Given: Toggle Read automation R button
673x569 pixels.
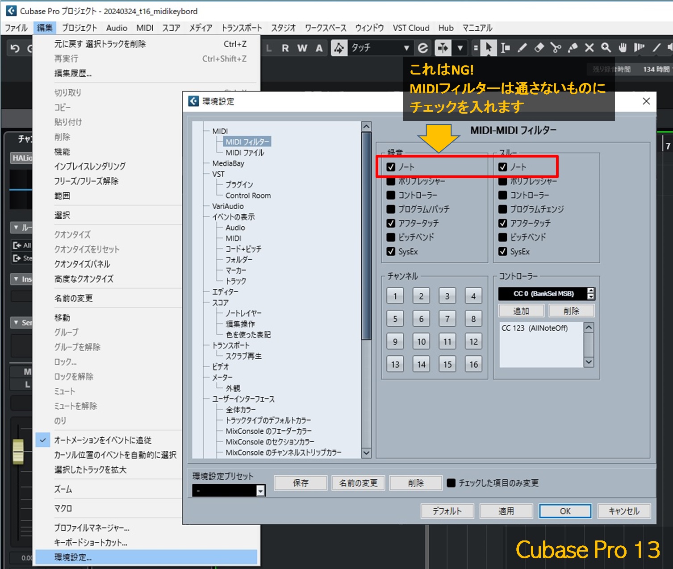Looking at the screenshot, I should pyautogui.click(x=285, y=48).
